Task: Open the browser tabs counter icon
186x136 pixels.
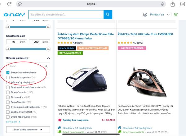Action: click(x=183, y=4)
